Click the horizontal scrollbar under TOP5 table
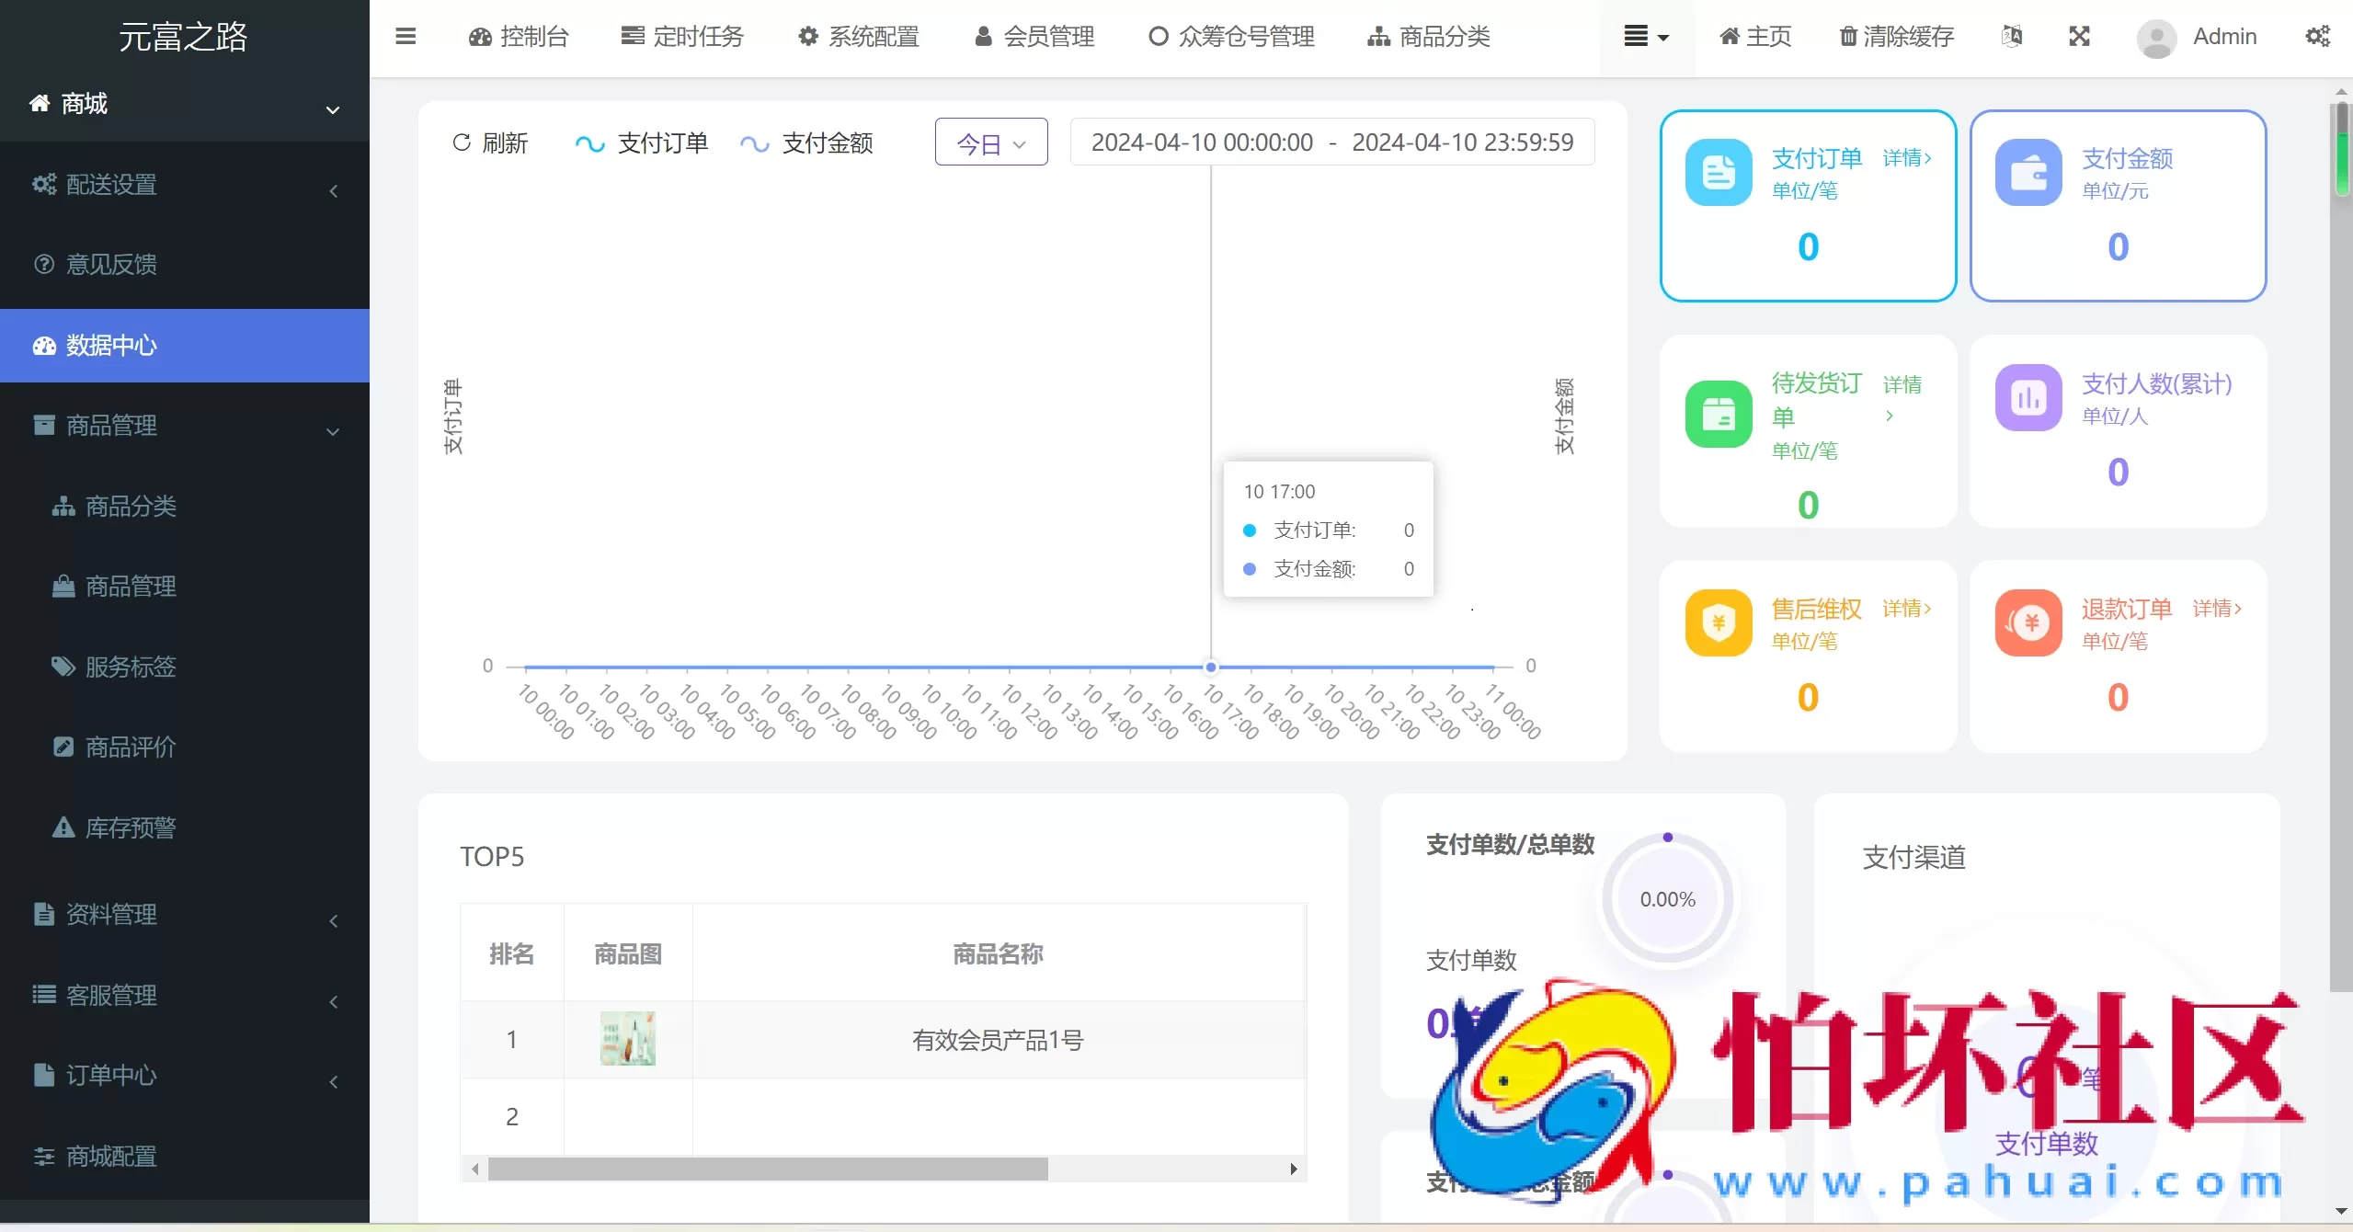2353x1232 pixels. [768, 1169]
